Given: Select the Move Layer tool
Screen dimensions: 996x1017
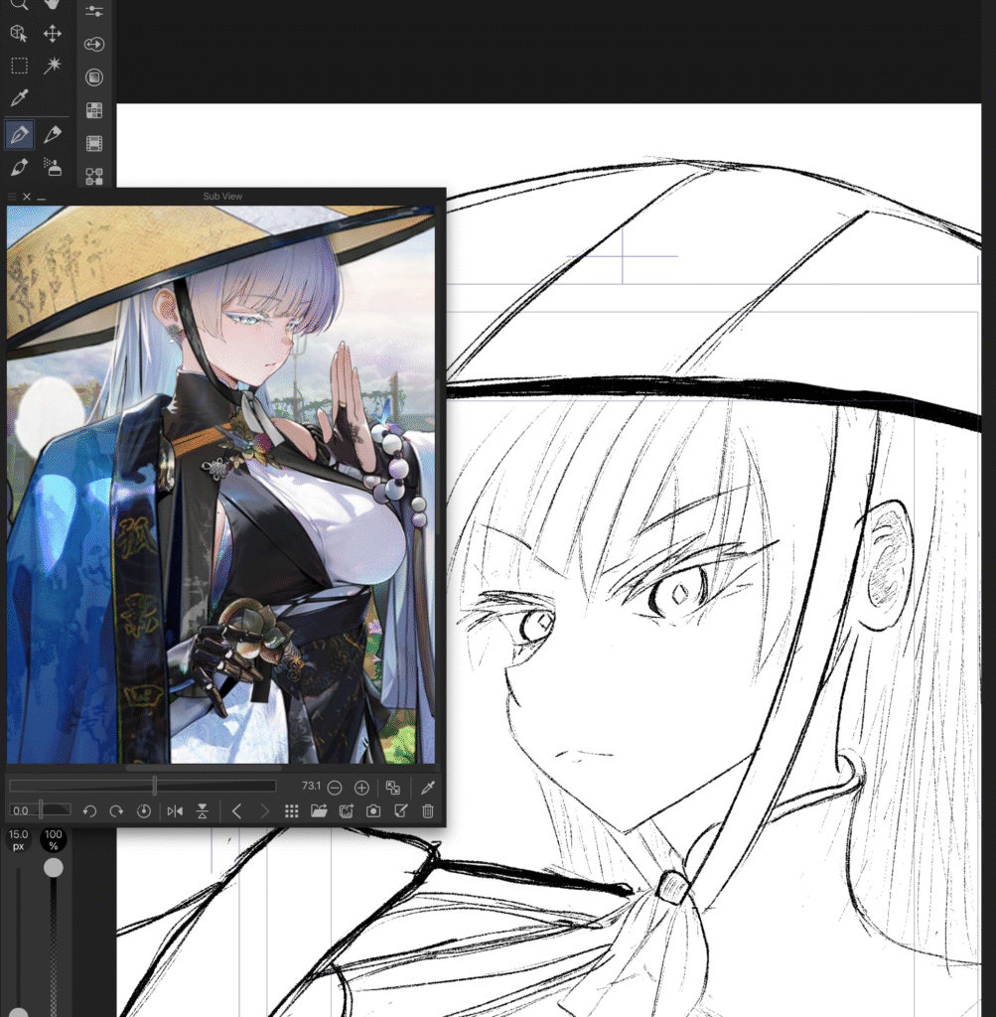Looking at the screenshot, I should (53, 34).
